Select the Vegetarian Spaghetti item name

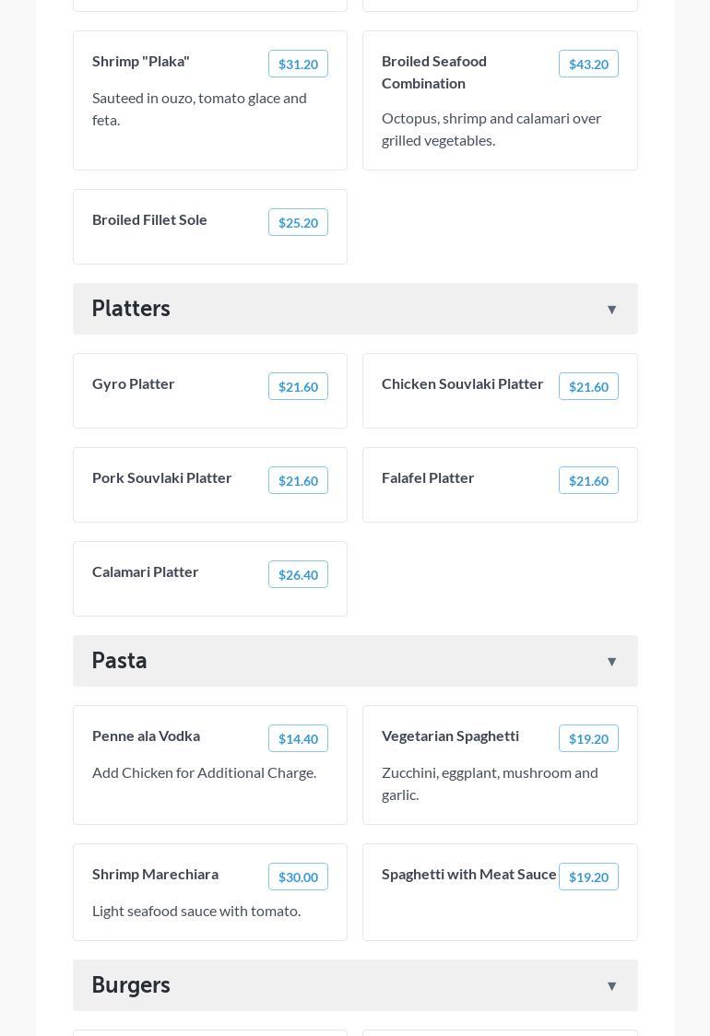[x=450, y=736]
